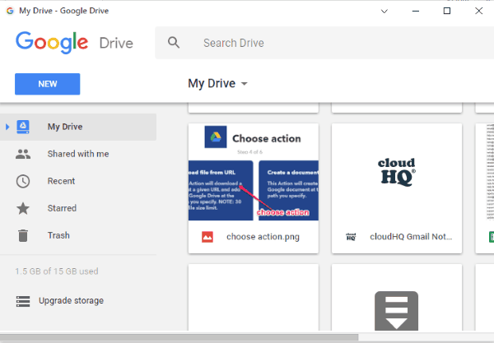Click the My Drive sidebar drive icon
494x343 pixels.
tap(24, 127)
